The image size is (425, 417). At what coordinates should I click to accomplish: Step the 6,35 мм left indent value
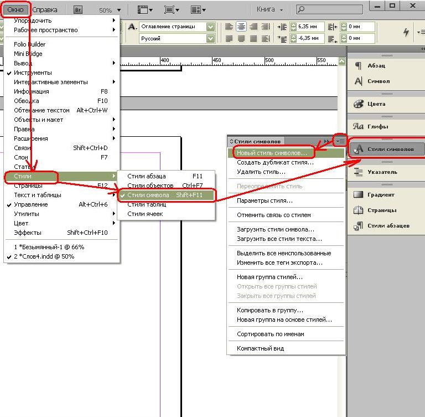293,27
